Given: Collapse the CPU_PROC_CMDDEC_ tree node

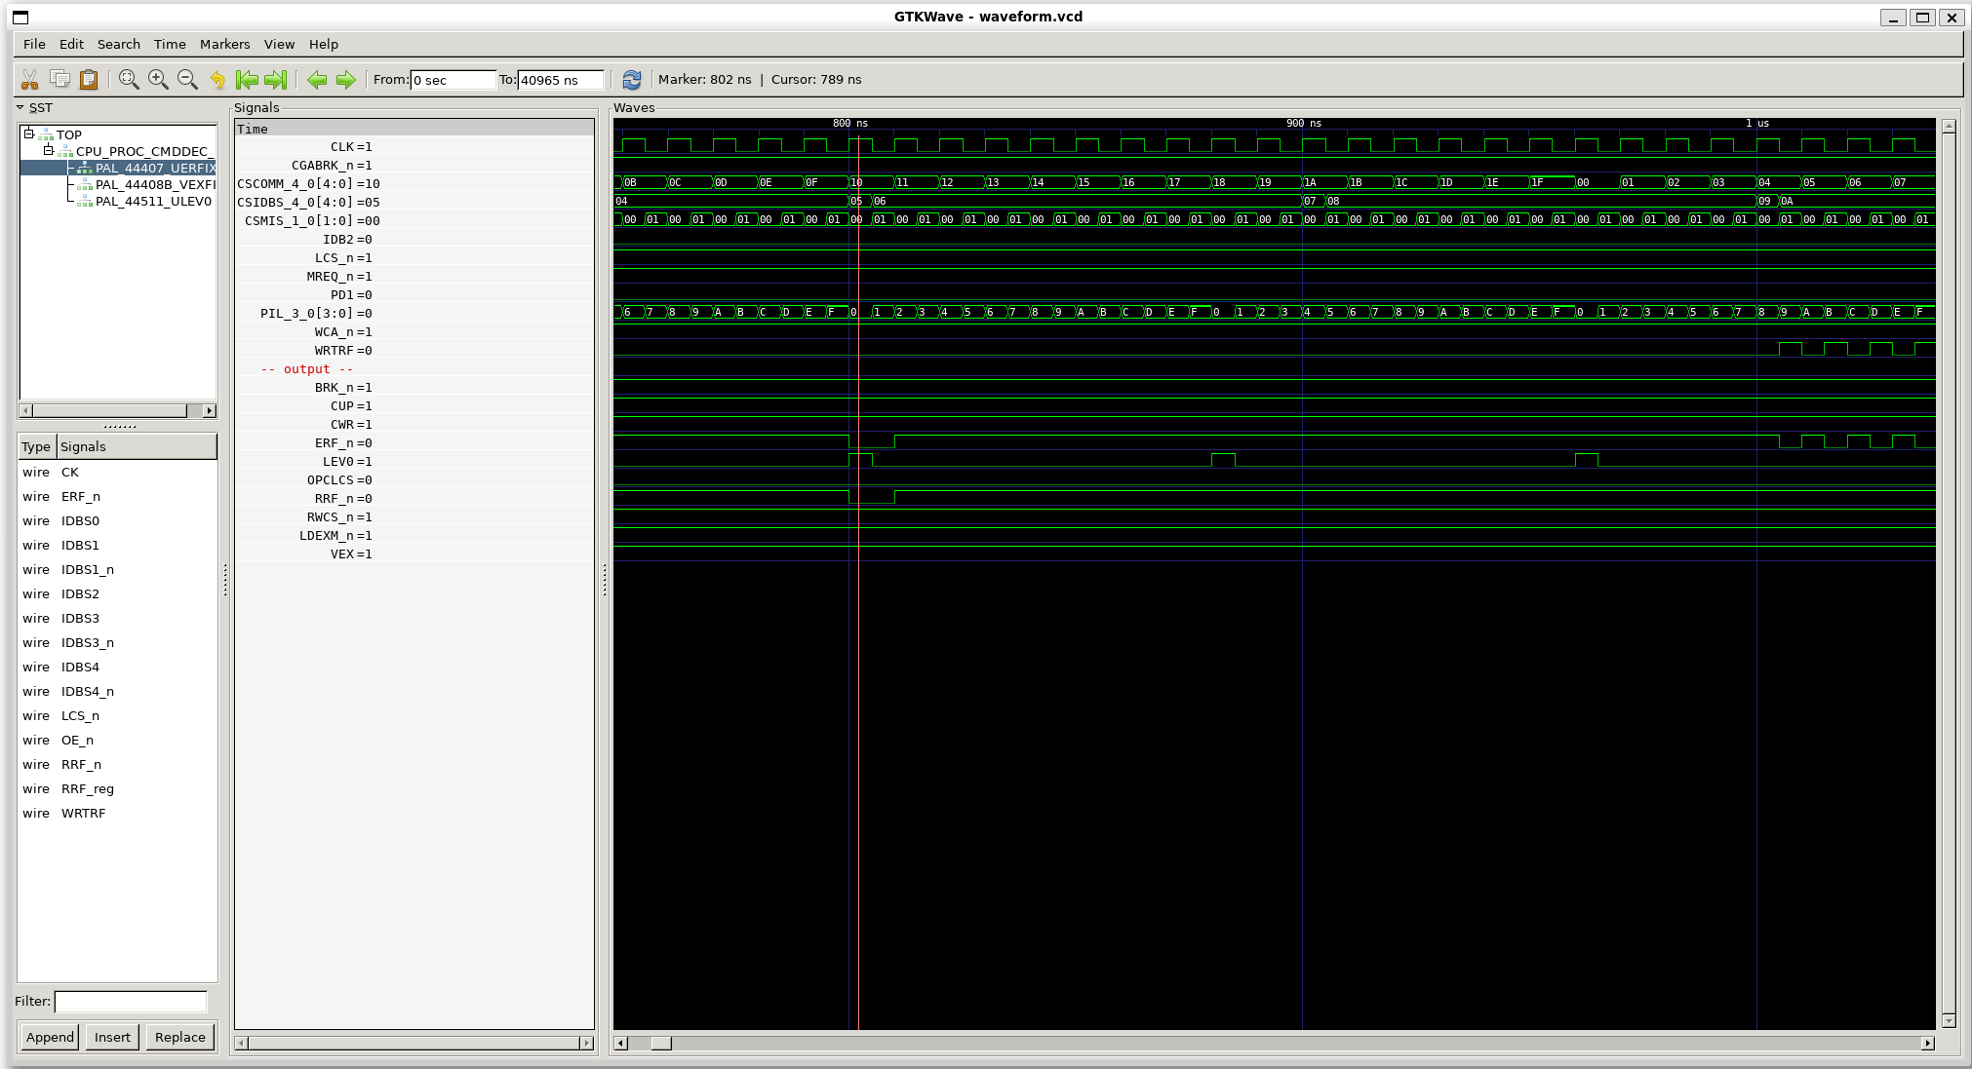Looking at the screenshot, I should [48, 150].
